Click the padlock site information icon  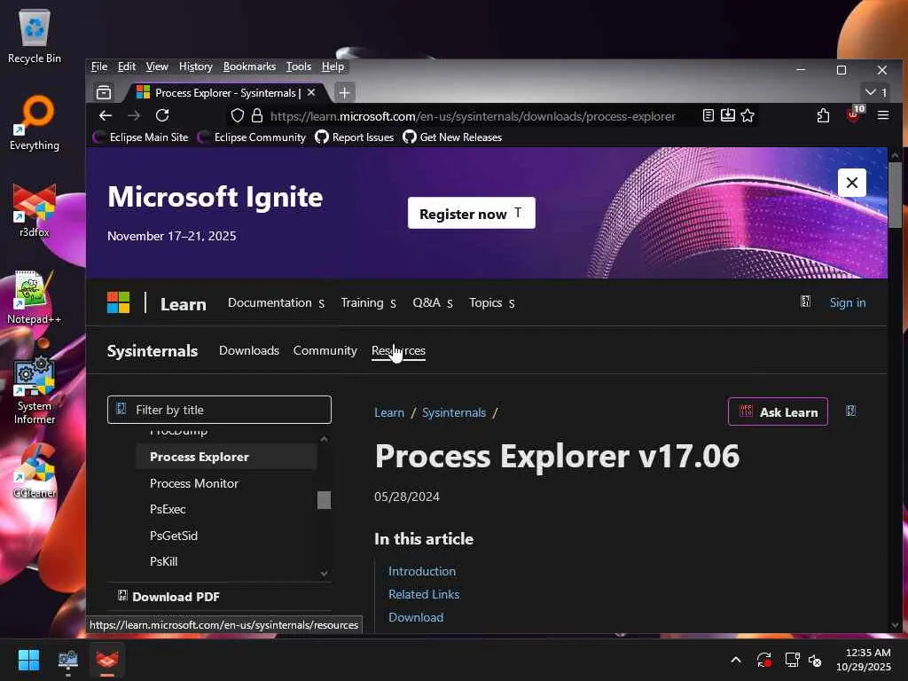(256, 116)
